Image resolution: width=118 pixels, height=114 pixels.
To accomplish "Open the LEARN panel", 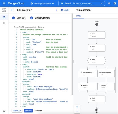I will pos(65,10).
